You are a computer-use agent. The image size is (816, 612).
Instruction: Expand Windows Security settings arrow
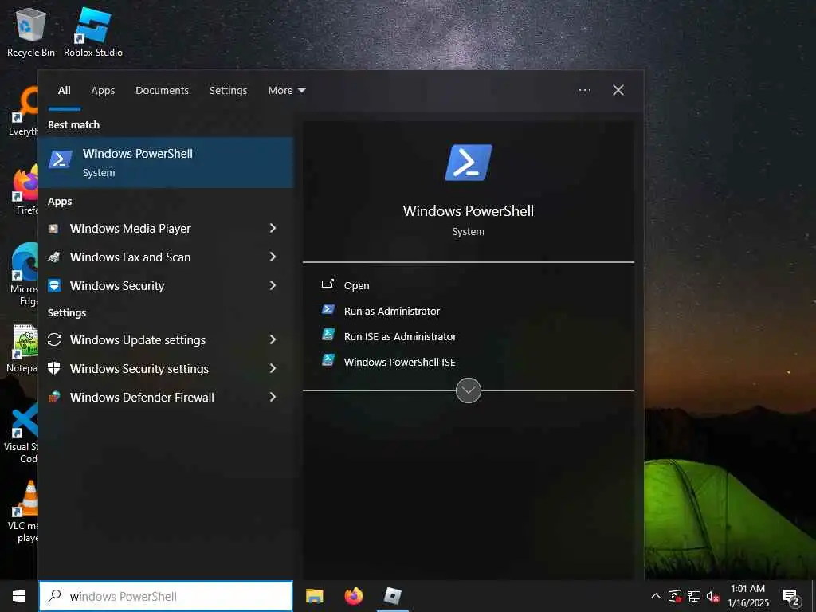tap(273, 368)
